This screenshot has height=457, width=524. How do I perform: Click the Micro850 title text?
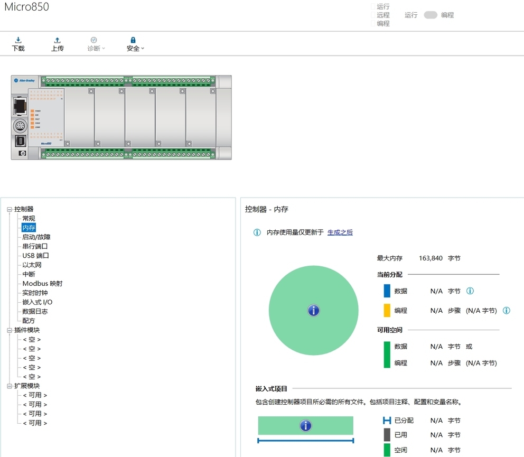tap(27, 7)
